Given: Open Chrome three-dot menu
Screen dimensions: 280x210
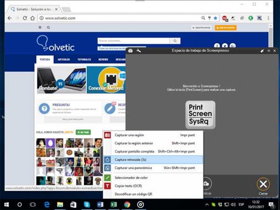Looking at the screenshot, I should tap(268, 18).
